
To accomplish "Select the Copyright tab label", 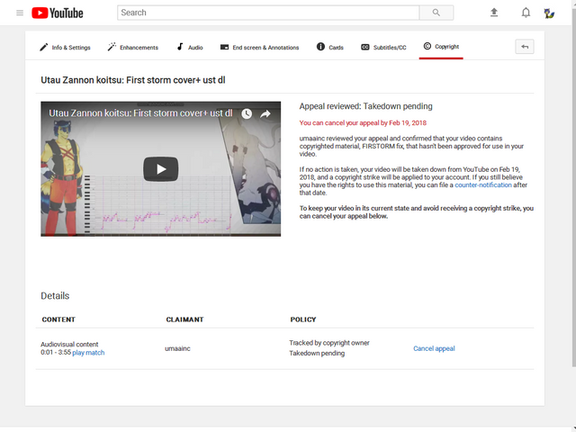I will [x=447, y=46].
